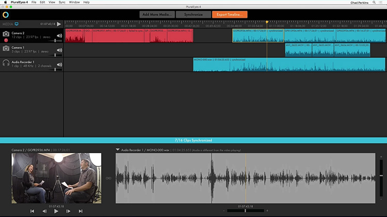This screenshot has height=217, width=387.
Task: Select the failed clip GOPR3931.MP4
Action: (x=118, y=35)
